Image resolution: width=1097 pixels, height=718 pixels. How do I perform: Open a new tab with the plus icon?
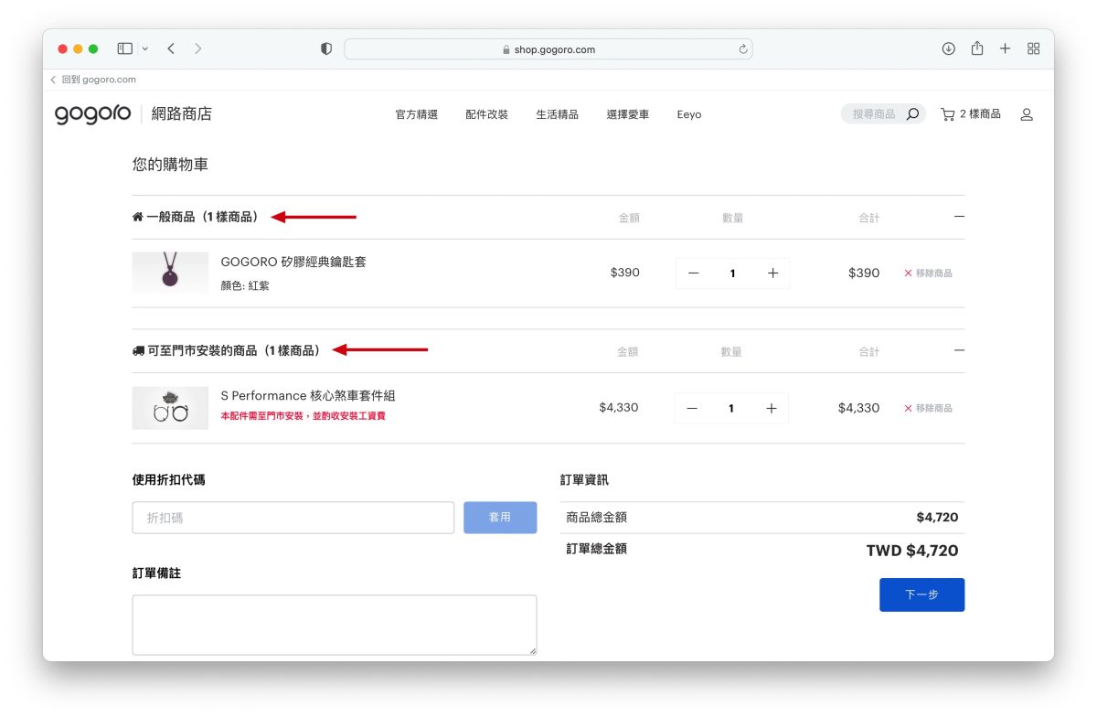pyautogui.click(x=1005, y=48)
